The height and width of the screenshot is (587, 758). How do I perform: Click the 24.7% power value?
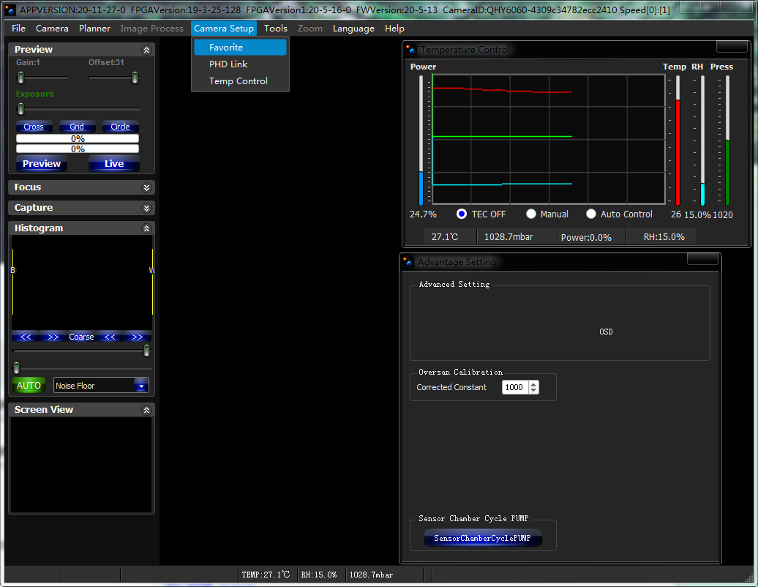tap(423, 214)
